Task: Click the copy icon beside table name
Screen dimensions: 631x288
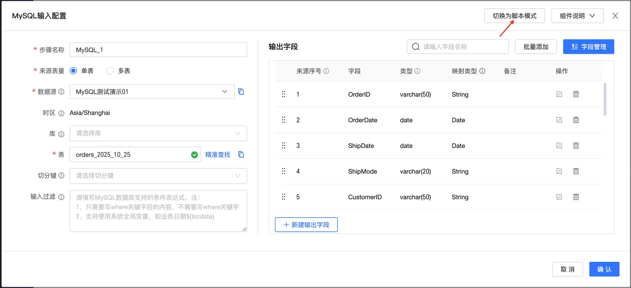Action: 241,155
